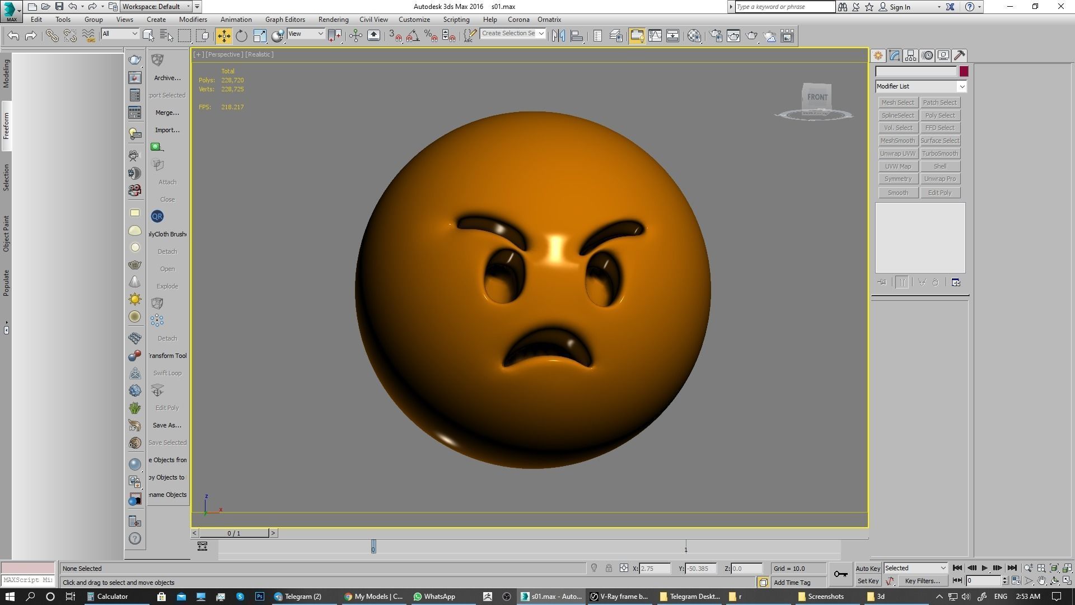Open the Display panel tab icon
1075x605 pixels.
click(x=943, y=55)
